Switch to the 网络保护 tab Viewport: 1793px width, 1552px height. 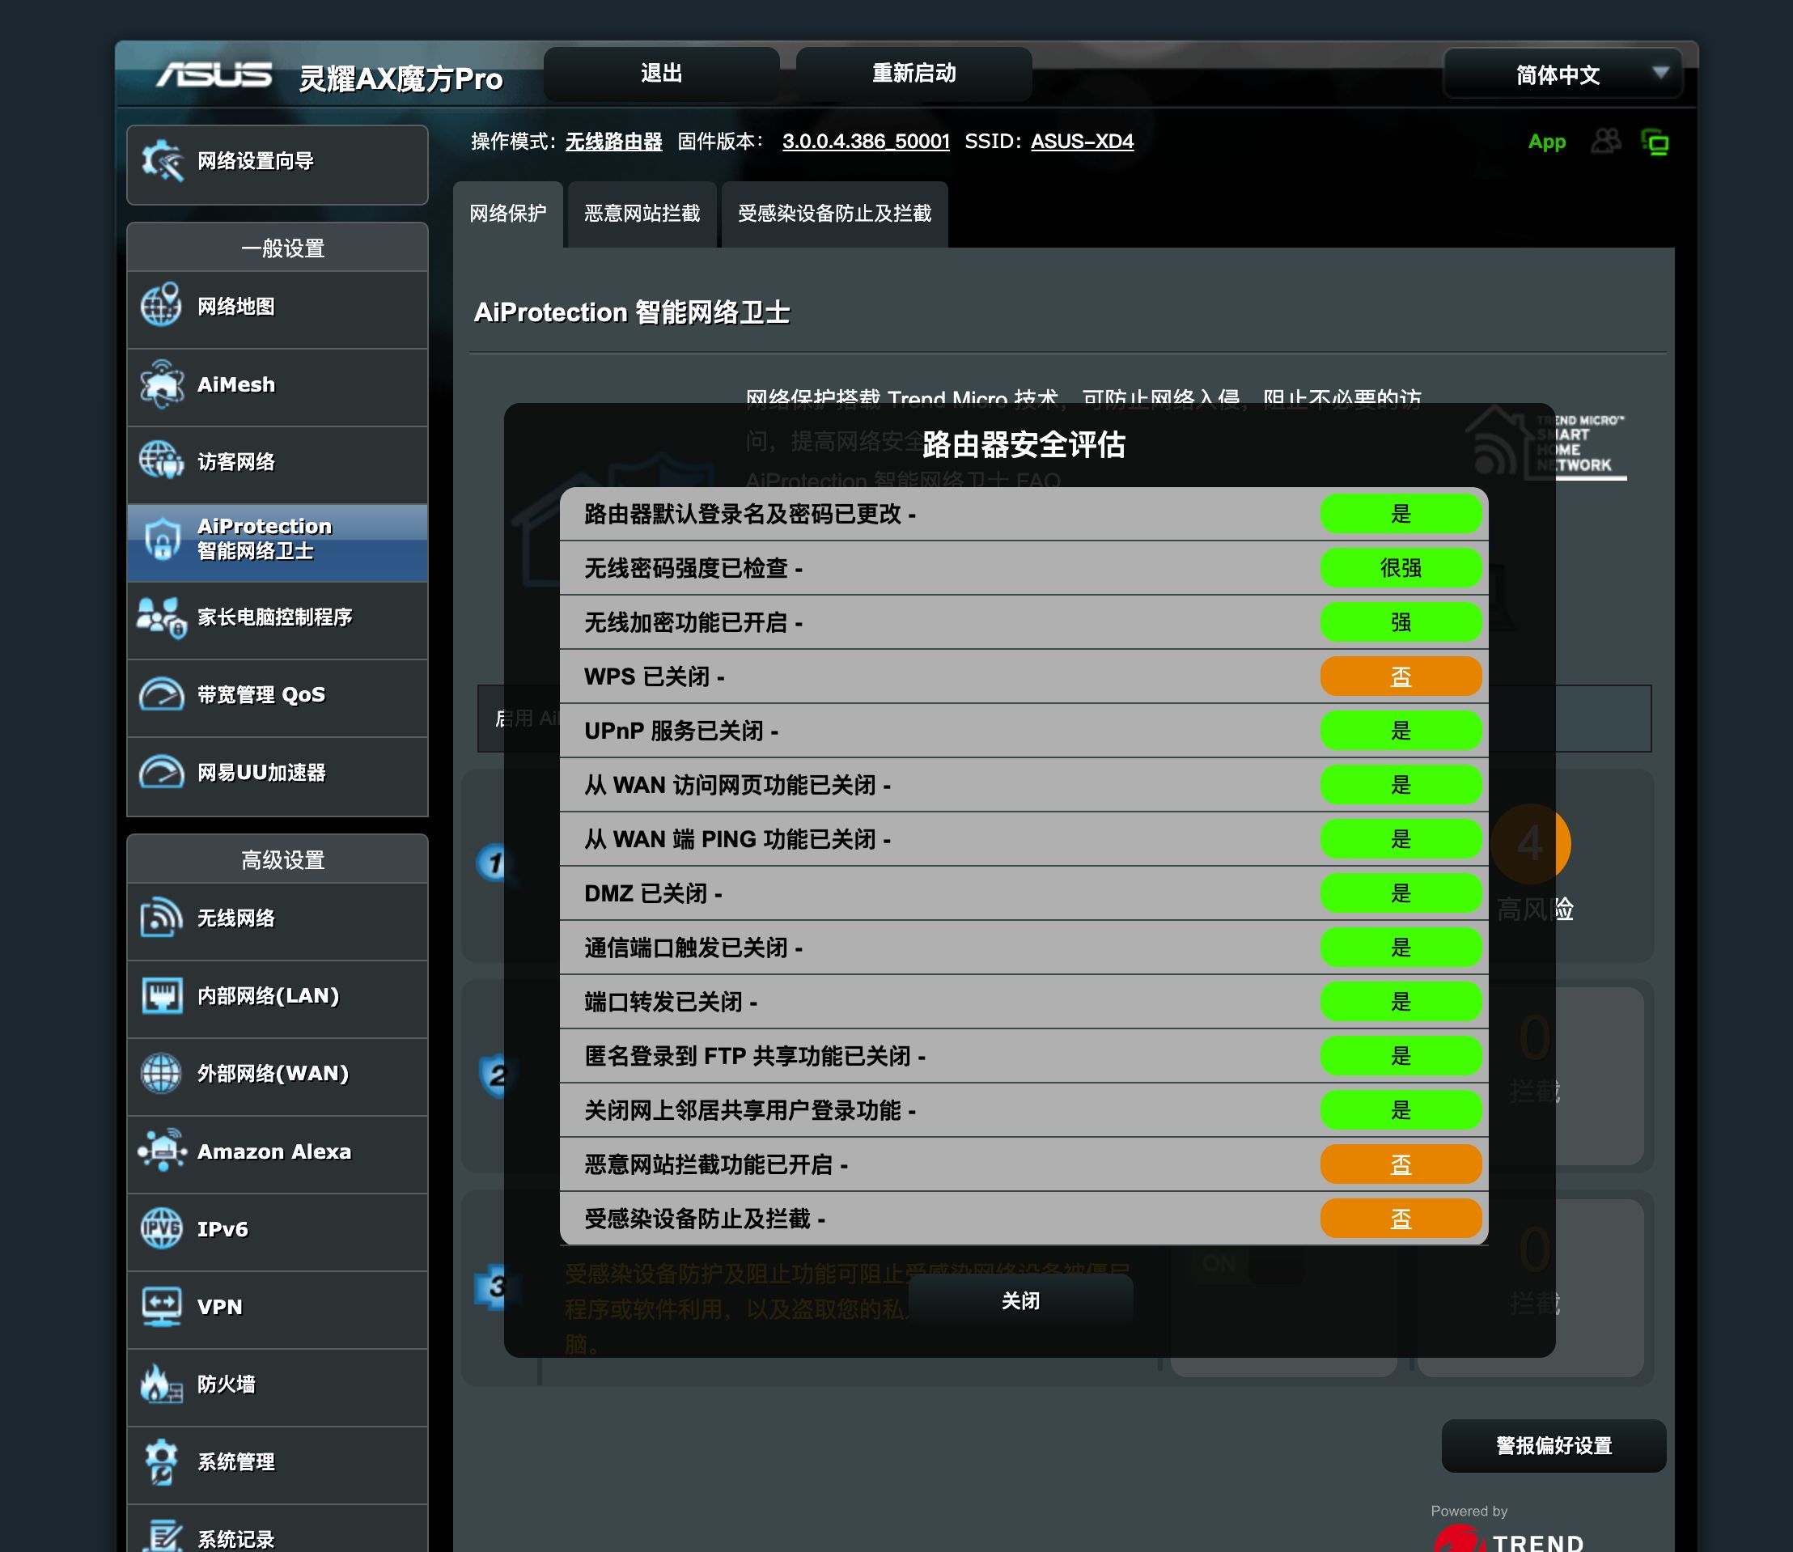point(508,214)
